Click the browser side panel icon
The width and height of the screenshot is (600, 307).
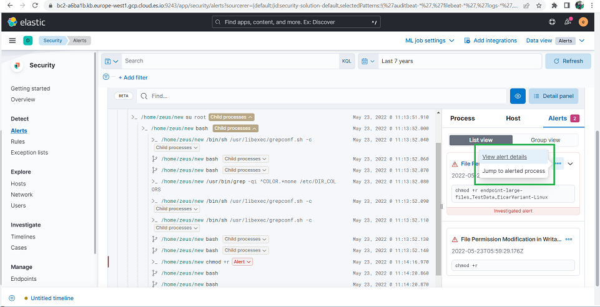(567, 6)
